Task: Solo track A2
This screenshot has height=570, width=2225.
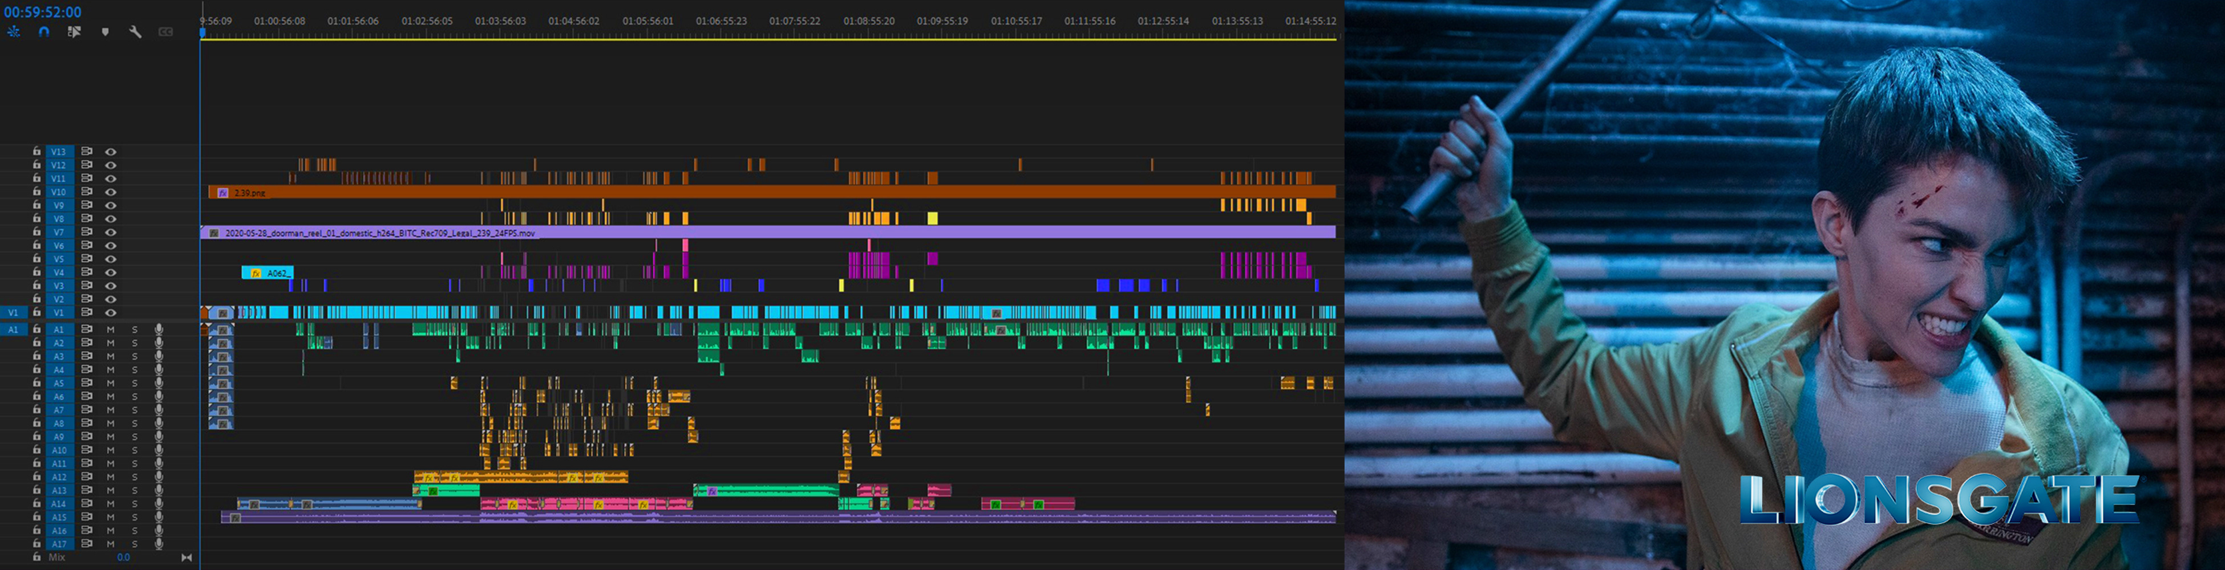Action: (x=135, y=343)
